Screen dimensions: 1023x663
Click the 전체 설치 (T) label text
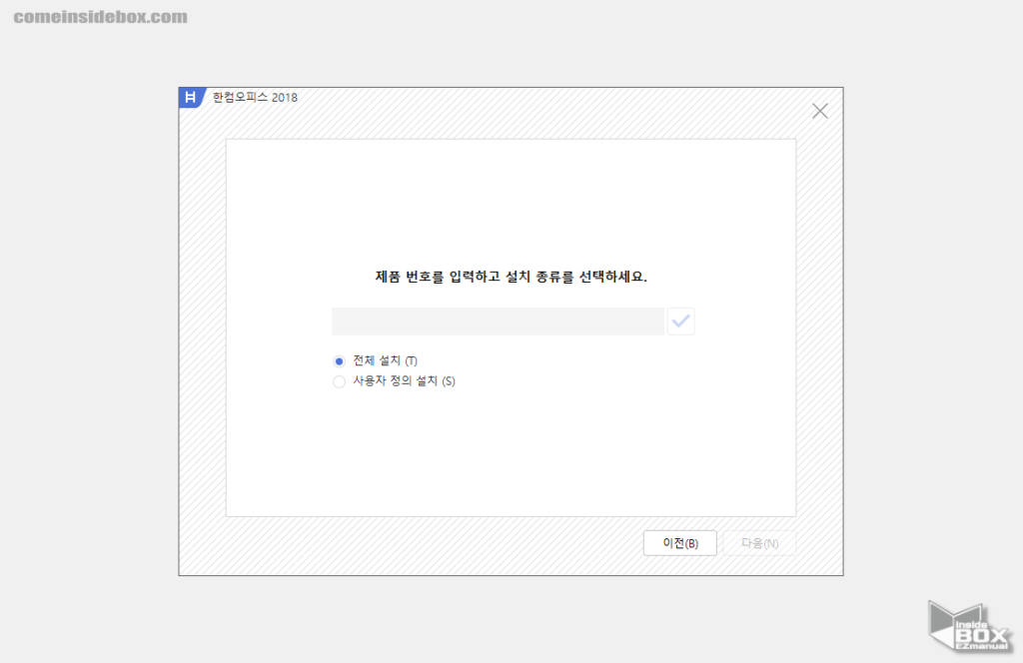pos(385,361)
